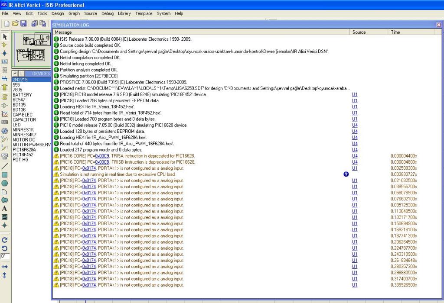Viewport: 444px width, 303px height.
Task: Click the Source column header
Action: tap(369, 32)
